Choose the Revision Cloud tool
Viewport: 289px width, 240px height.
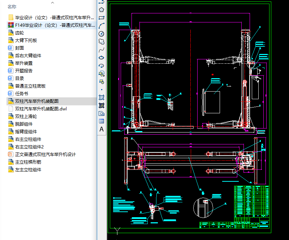coord(102,42)
